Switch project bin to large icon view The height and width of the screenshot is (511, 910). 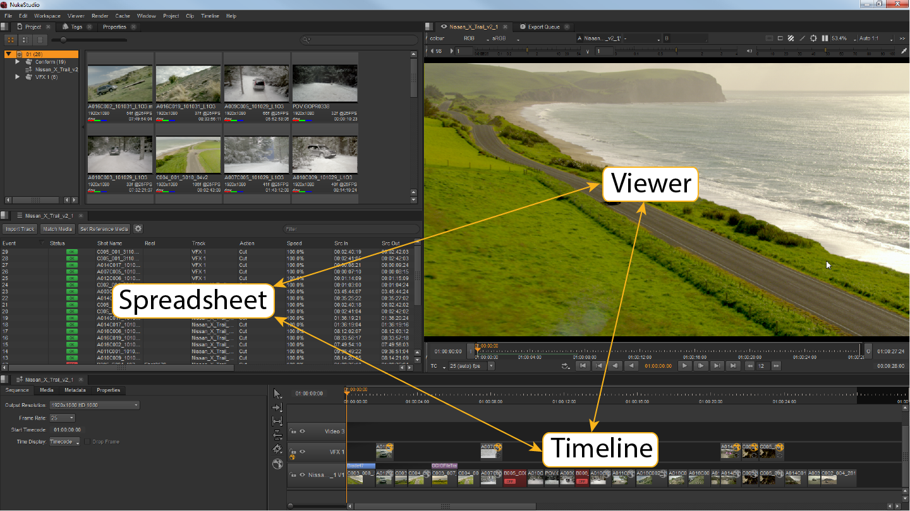(x=11, y=40)
